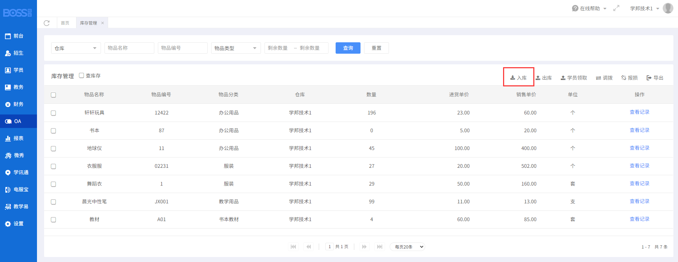Click the 书本教材 category cell

click(x=229, y=219)
